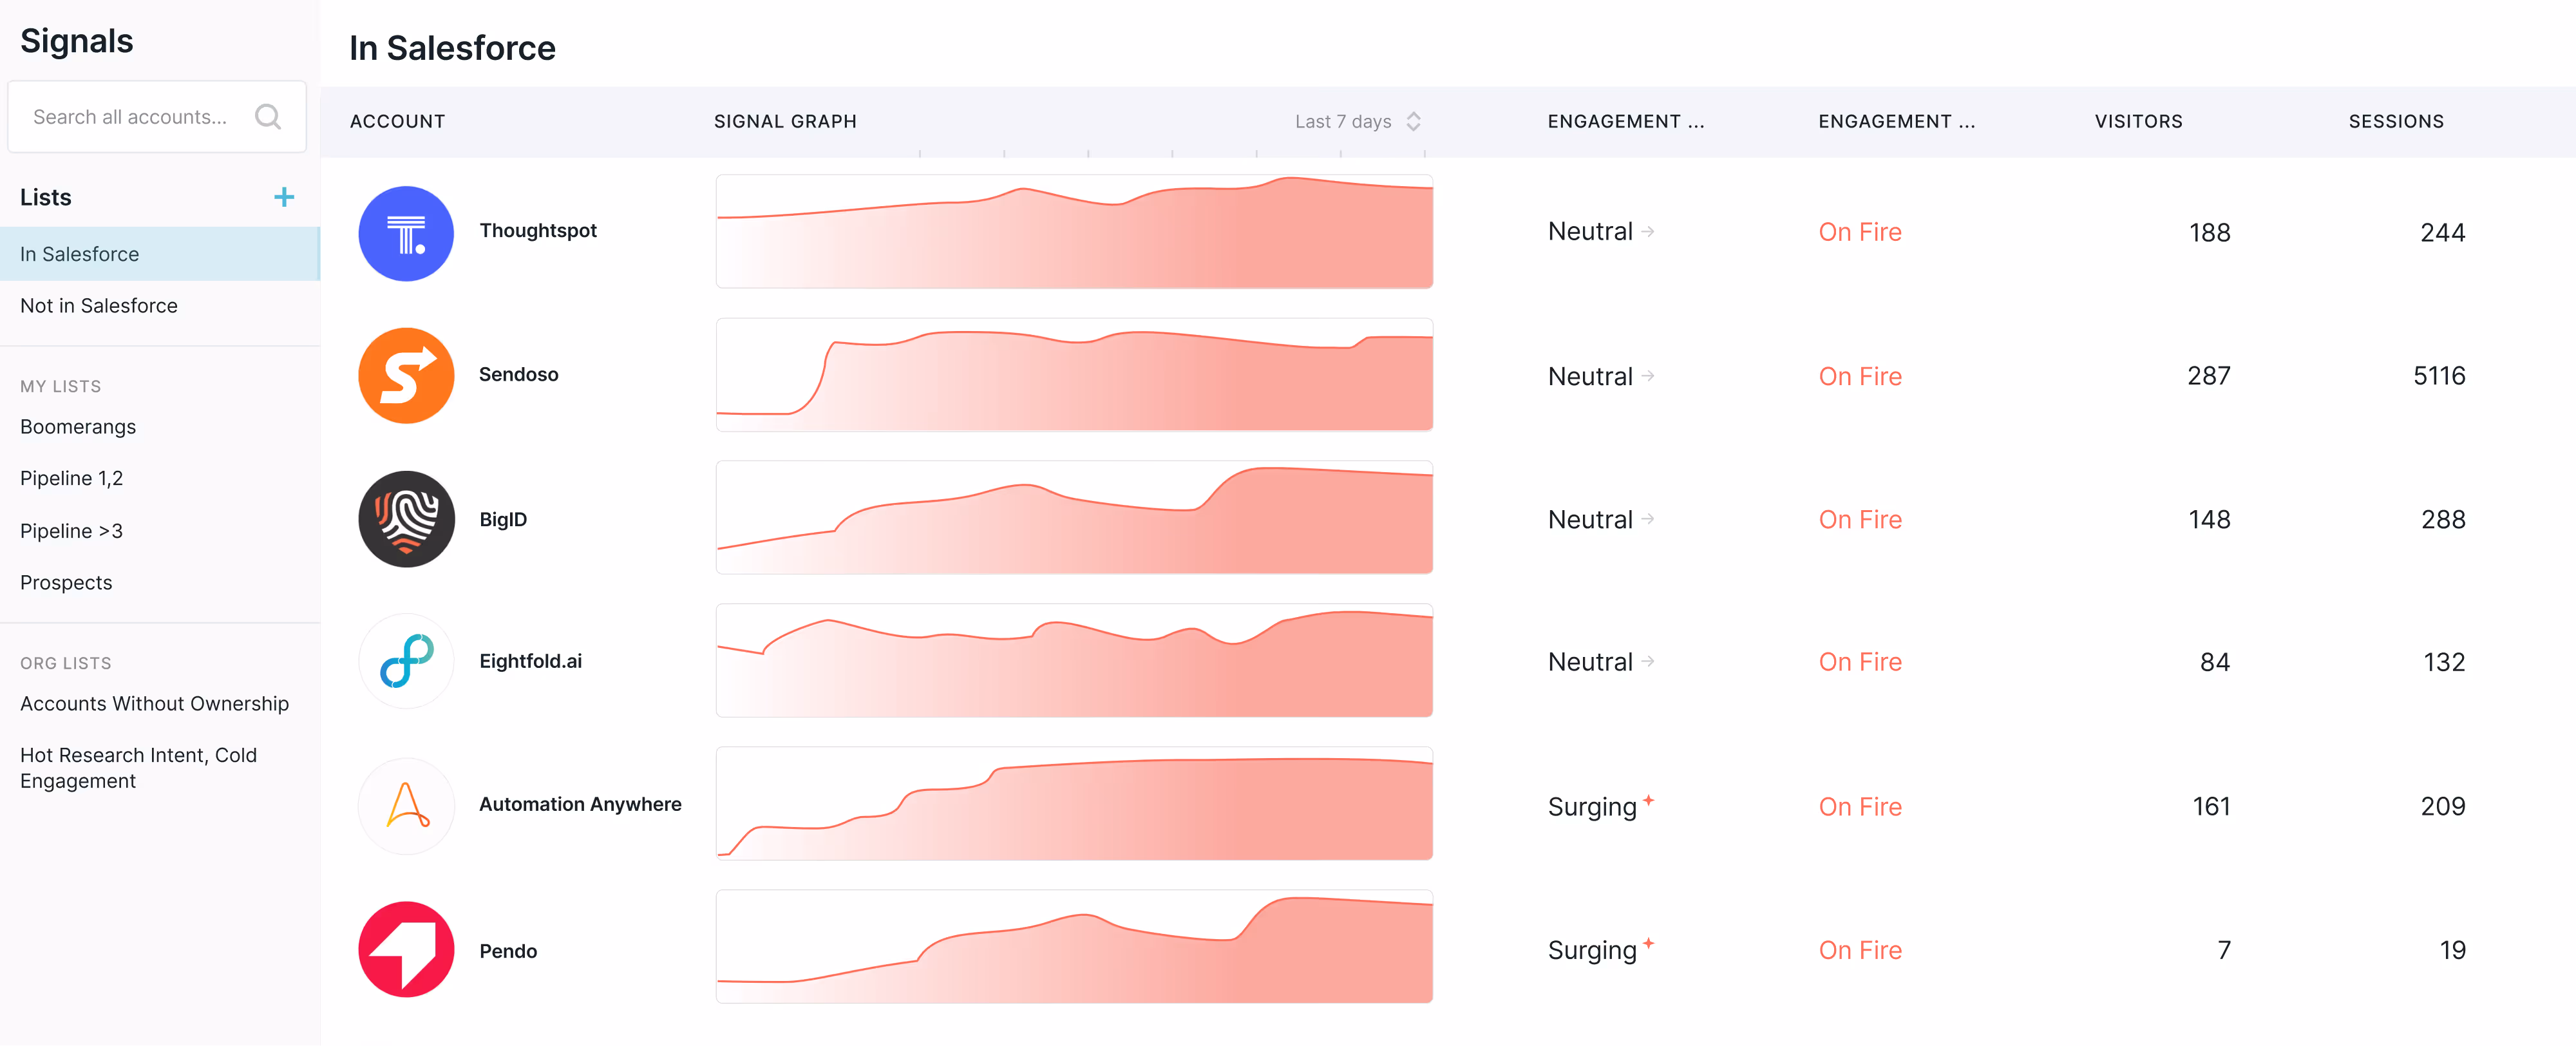
Task: Sort by the Visitors column header
Action: tap(2138, 121)
